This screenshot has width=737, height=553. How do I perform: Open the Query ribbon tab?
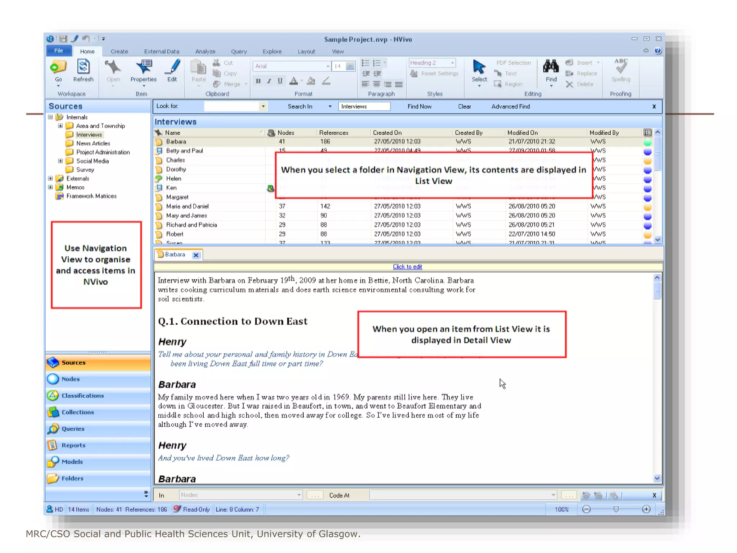(239, 51)
